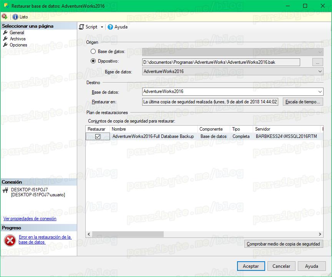The image size is (332, 277).
Task: Open the Script dropdown arrow
Action: [x=102, y=27]
